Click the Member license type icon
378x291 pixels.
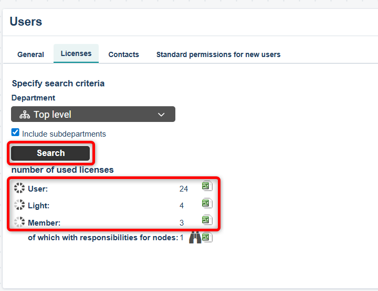[x=19, y=222]
